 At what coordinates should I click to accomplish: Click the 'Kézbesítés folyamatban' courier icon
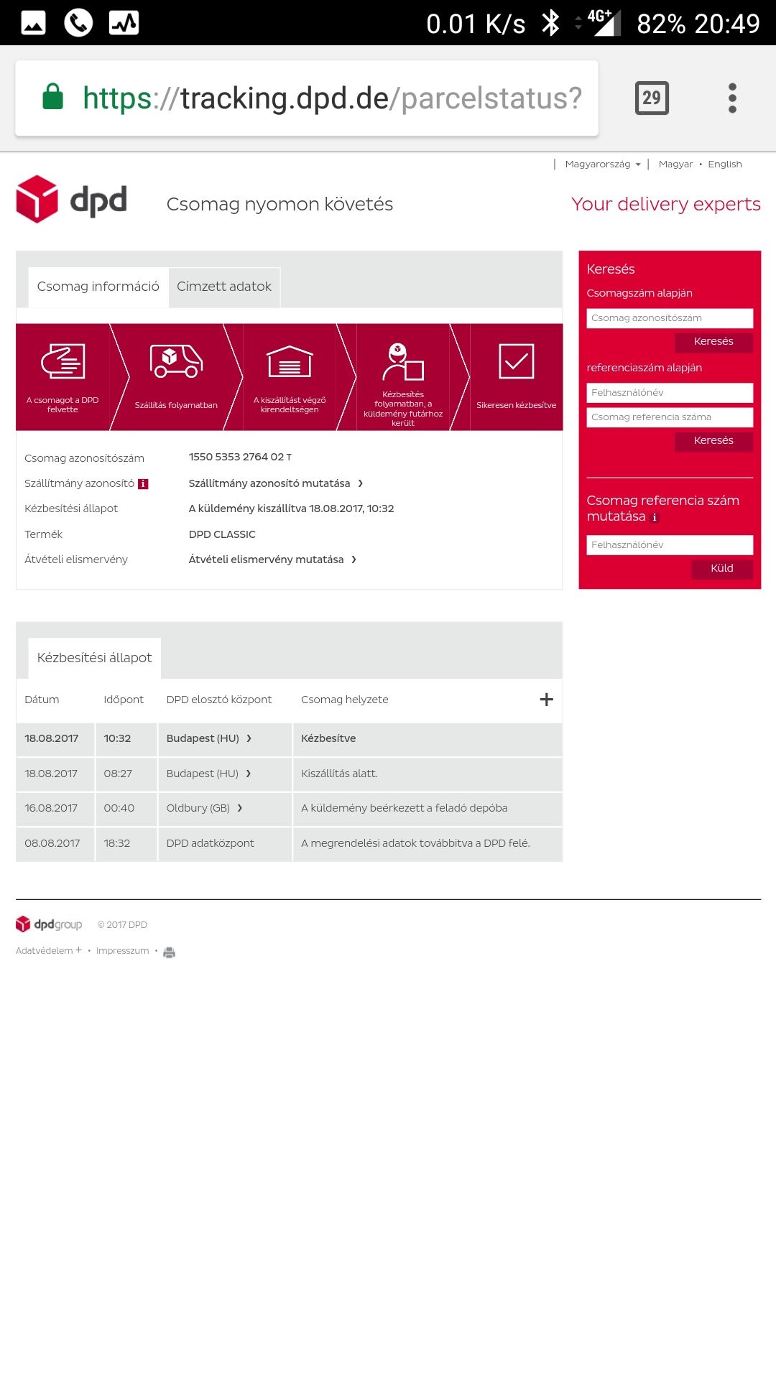pyautogui.click(x=403, y=361)
